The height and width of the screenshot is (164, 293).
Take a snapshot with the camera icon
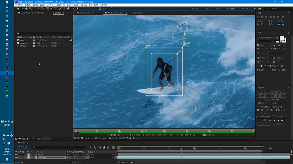tap(110, 138)
